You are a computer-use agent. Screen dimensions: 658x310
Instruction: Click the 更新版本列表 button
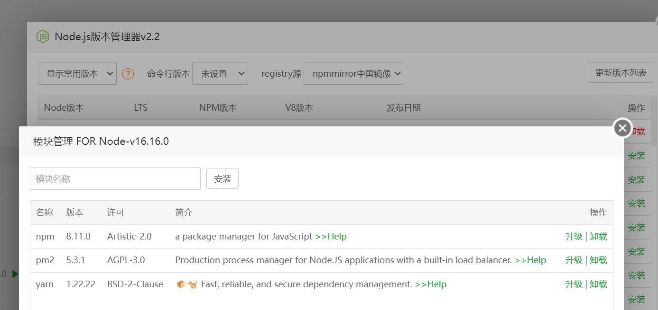pyautogui.click(x=621, y=73)
